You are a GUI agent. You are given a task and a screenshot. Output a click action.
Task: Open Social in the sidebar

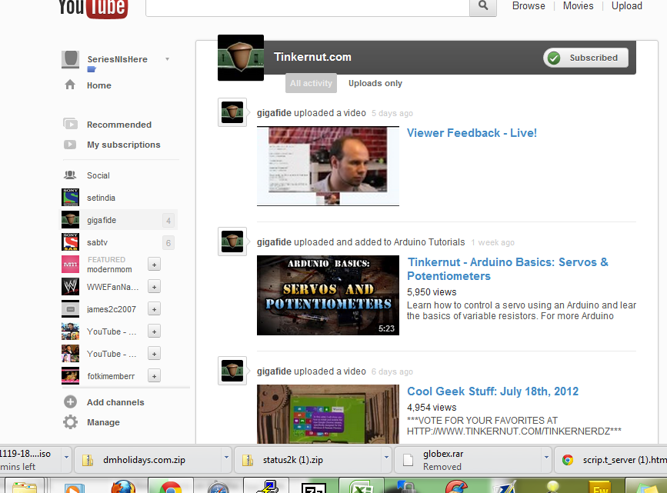[x=98, y=175]
